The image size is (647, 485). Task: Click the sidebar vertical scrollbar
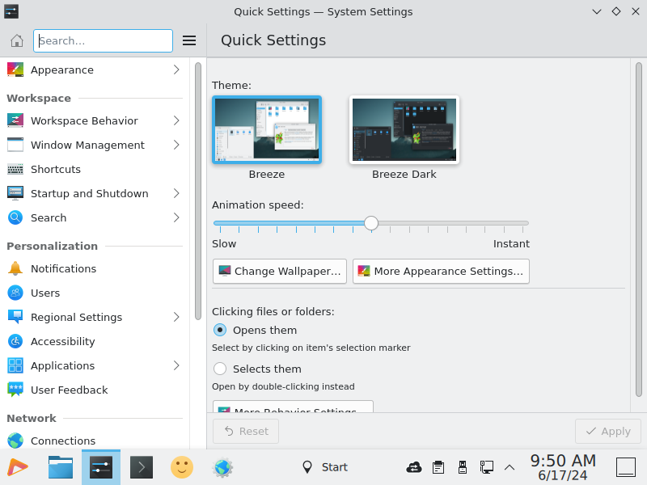tap(198, 191)
